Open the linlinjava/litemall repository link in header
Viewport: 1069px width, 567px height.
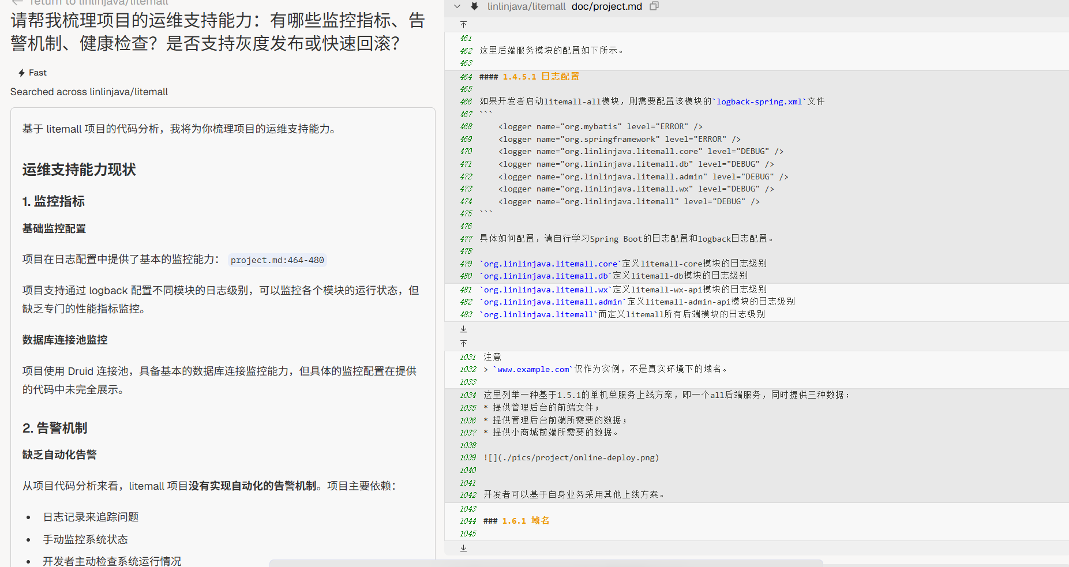pos(526,6)
